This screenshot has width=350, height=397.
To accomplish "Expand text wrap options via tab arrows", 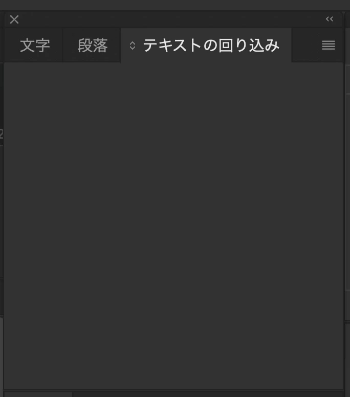I will coord(132,46).
